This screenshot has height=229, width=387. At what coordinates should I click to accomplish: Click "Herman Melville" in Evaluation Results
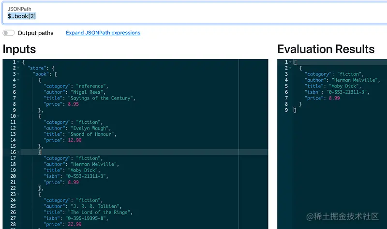355,80
